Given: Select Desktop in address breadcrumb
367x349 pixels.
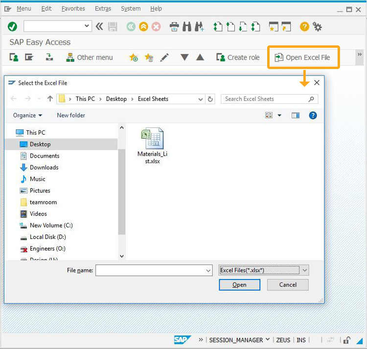Looking at the screenshot, I should click(116, 99).
